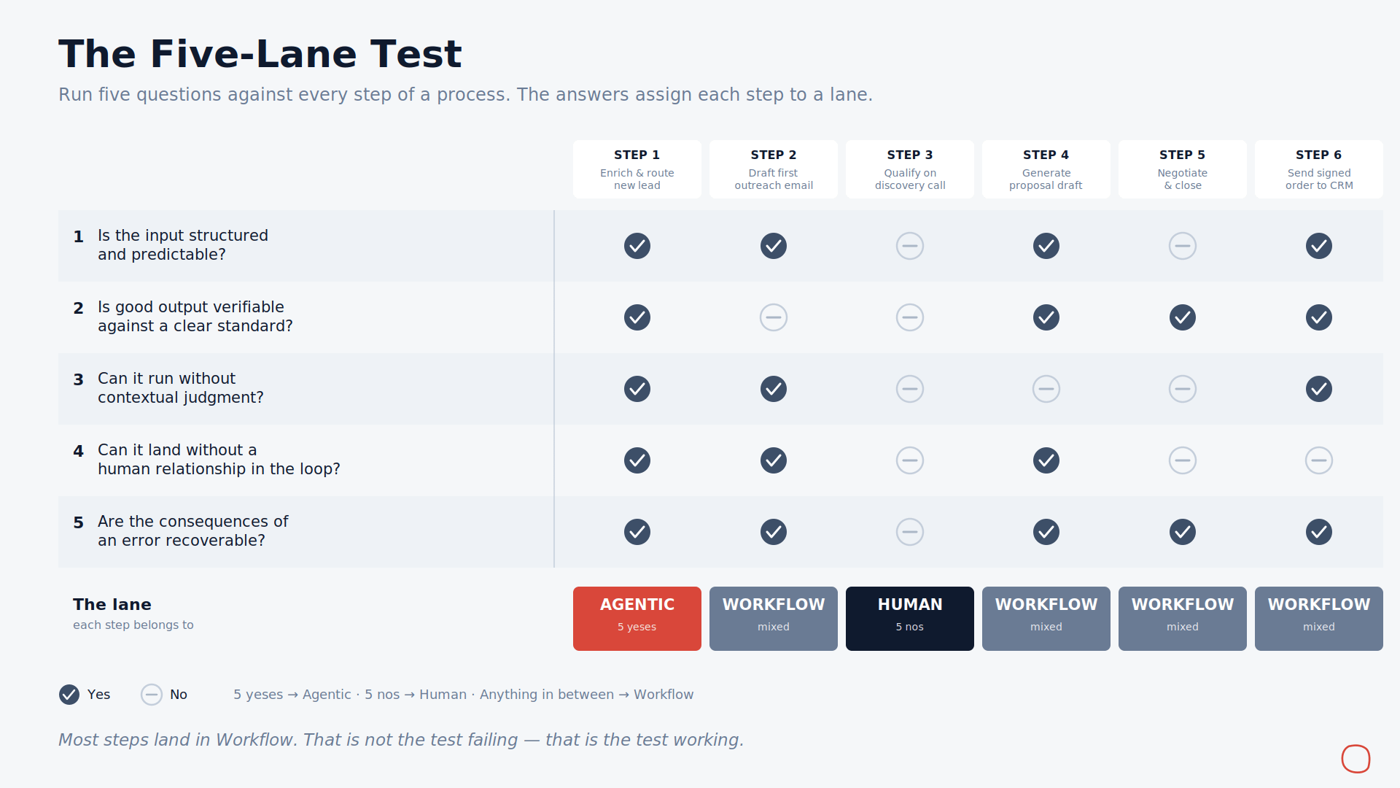Click the Five-Lane Test title
The image size is (1400, 788).
[x=260, y=54]
